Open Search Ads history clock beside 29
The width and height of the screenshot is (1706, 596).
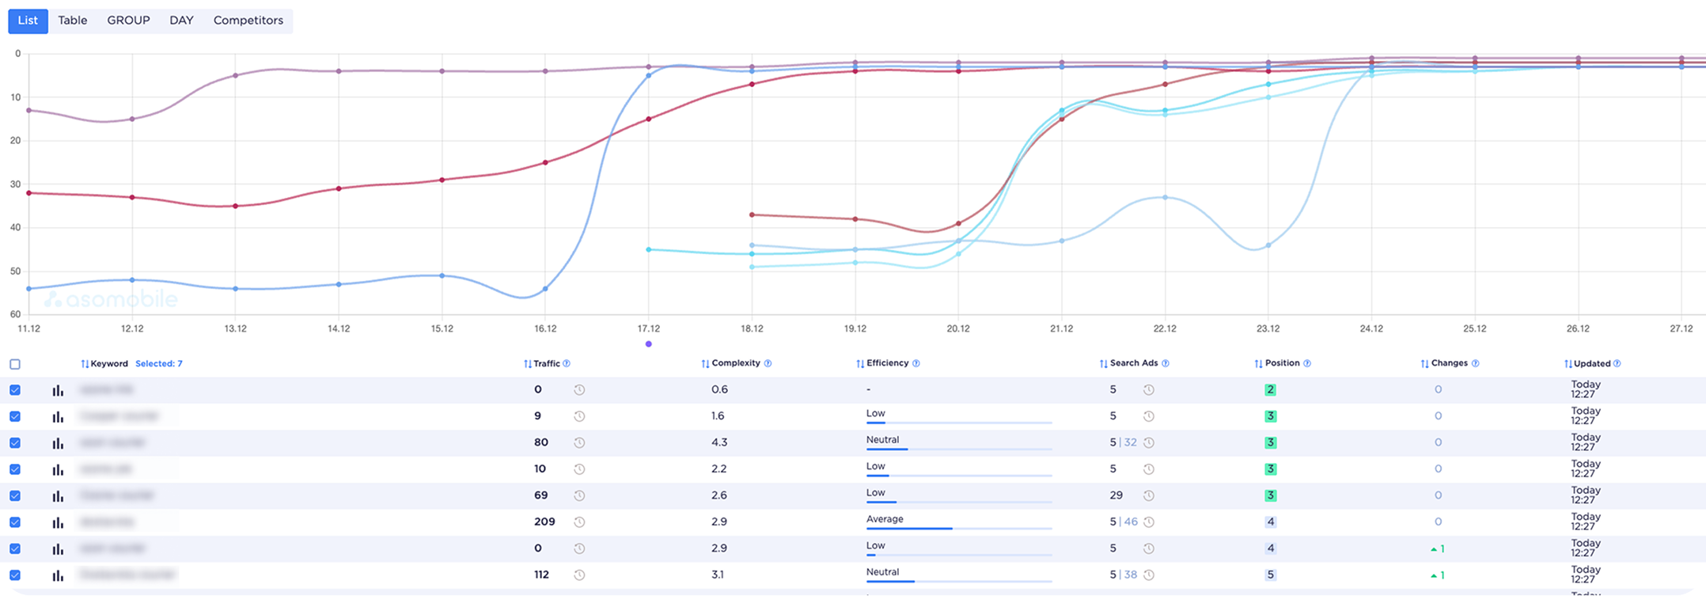point(1149,495)
